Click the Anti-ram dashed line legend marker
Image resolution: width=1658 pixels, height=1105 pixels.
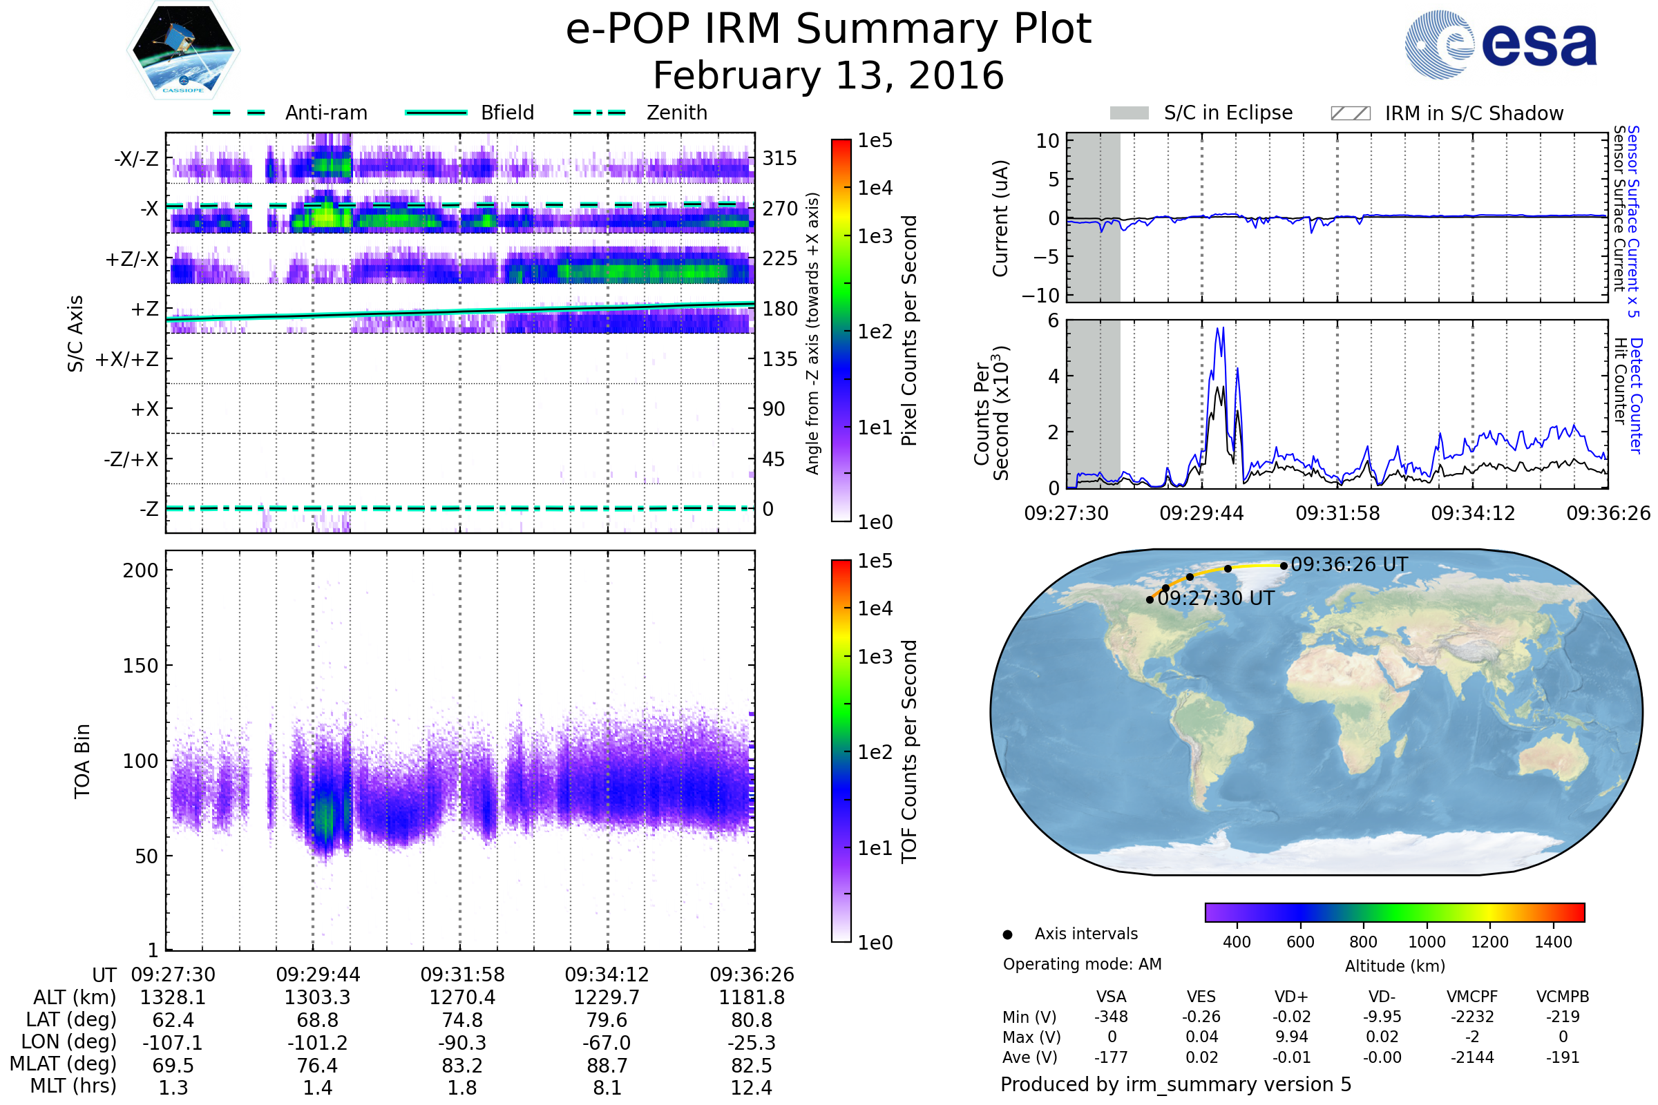[x=239, y=113]
